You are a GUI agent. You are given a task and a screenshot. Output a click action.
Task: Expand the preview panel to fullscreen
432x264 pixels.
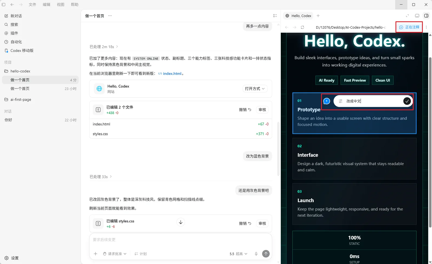point(407,16)
